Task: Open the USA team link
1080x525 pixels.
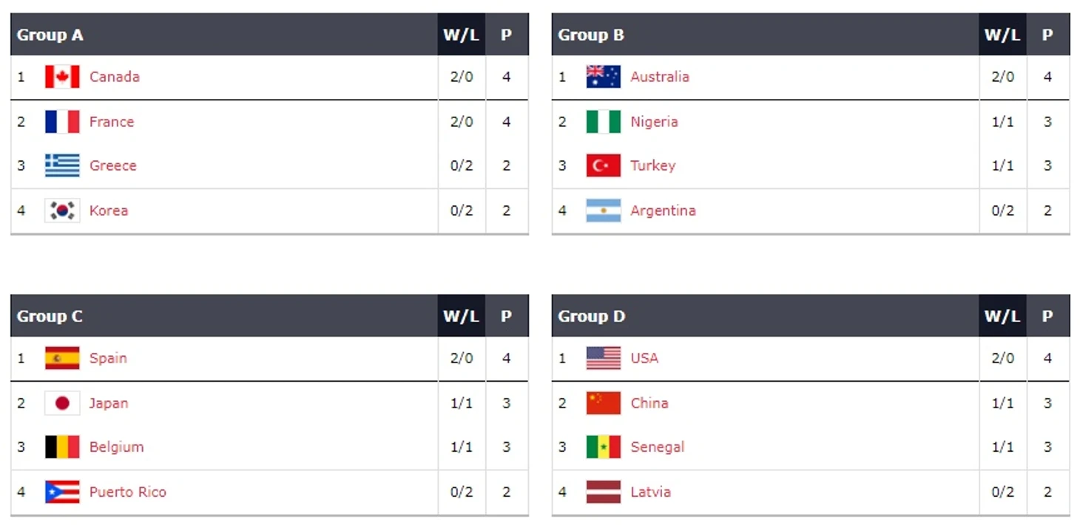Action: click(644, 358)
